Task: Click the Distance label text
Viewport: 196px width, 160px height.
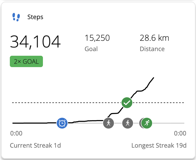Action: [152, 49]
